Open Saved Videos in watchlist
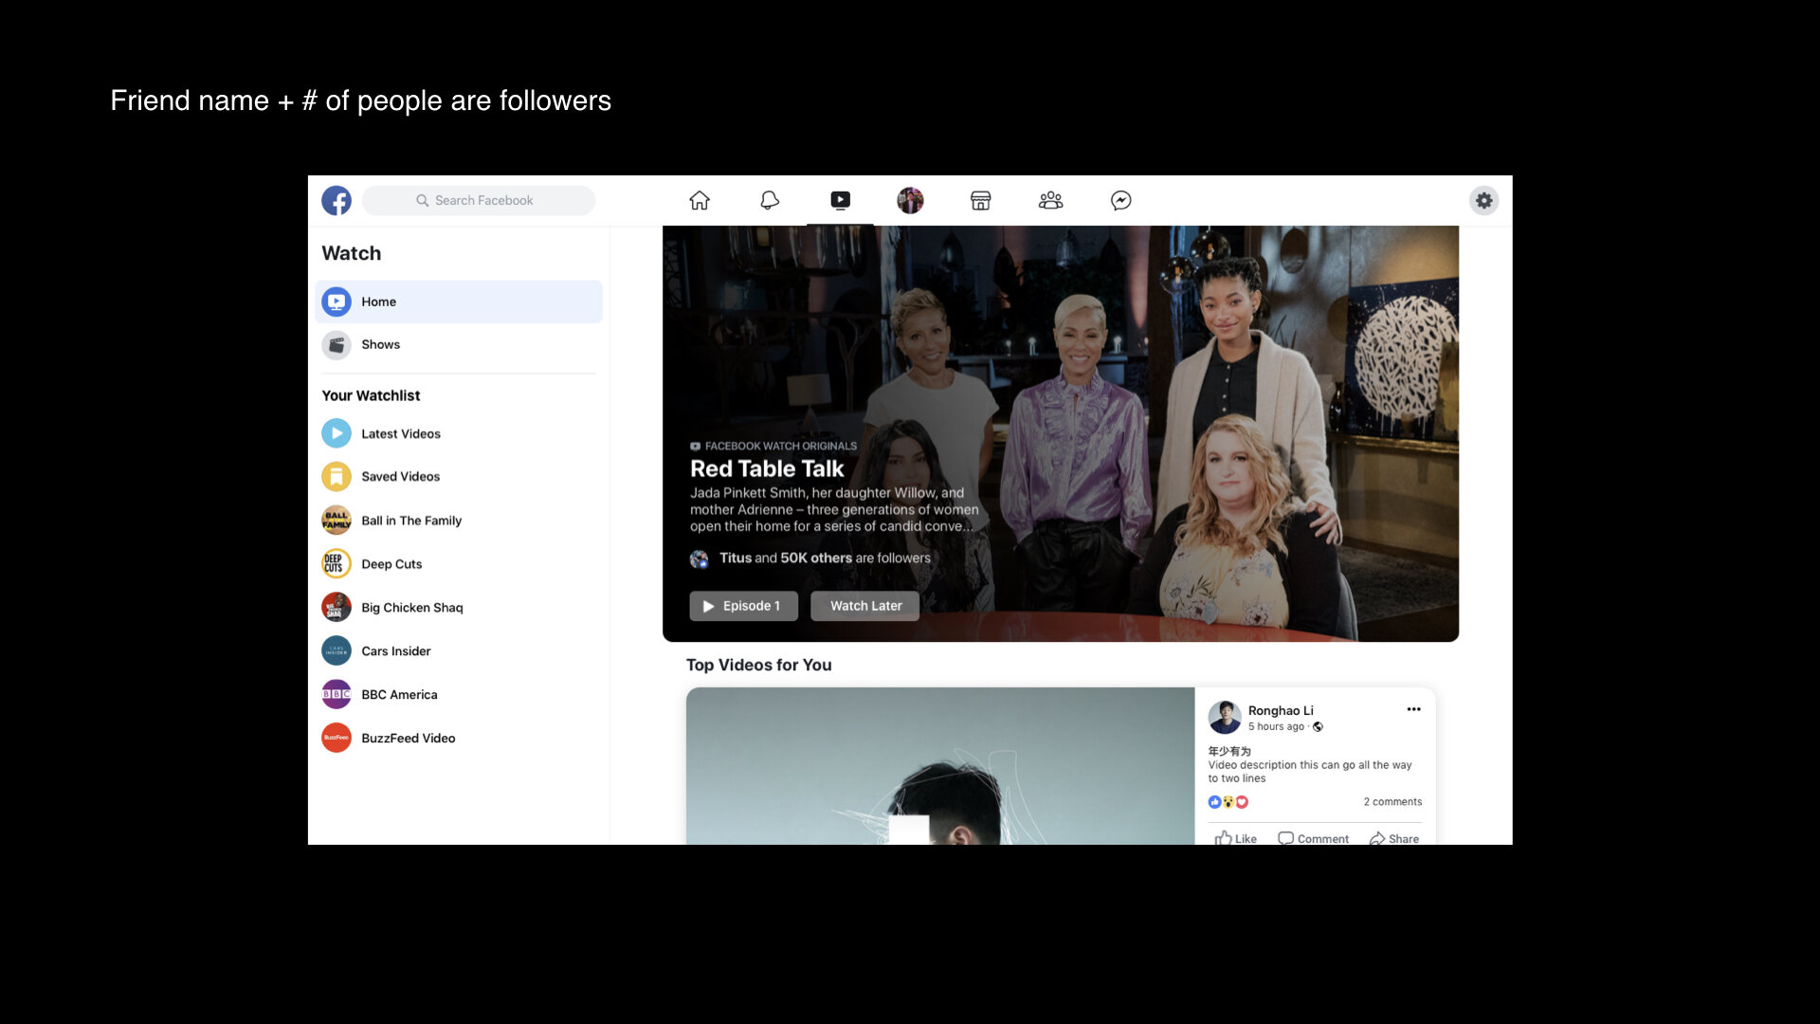The image size is (1820, 1024). click(459, 476)
